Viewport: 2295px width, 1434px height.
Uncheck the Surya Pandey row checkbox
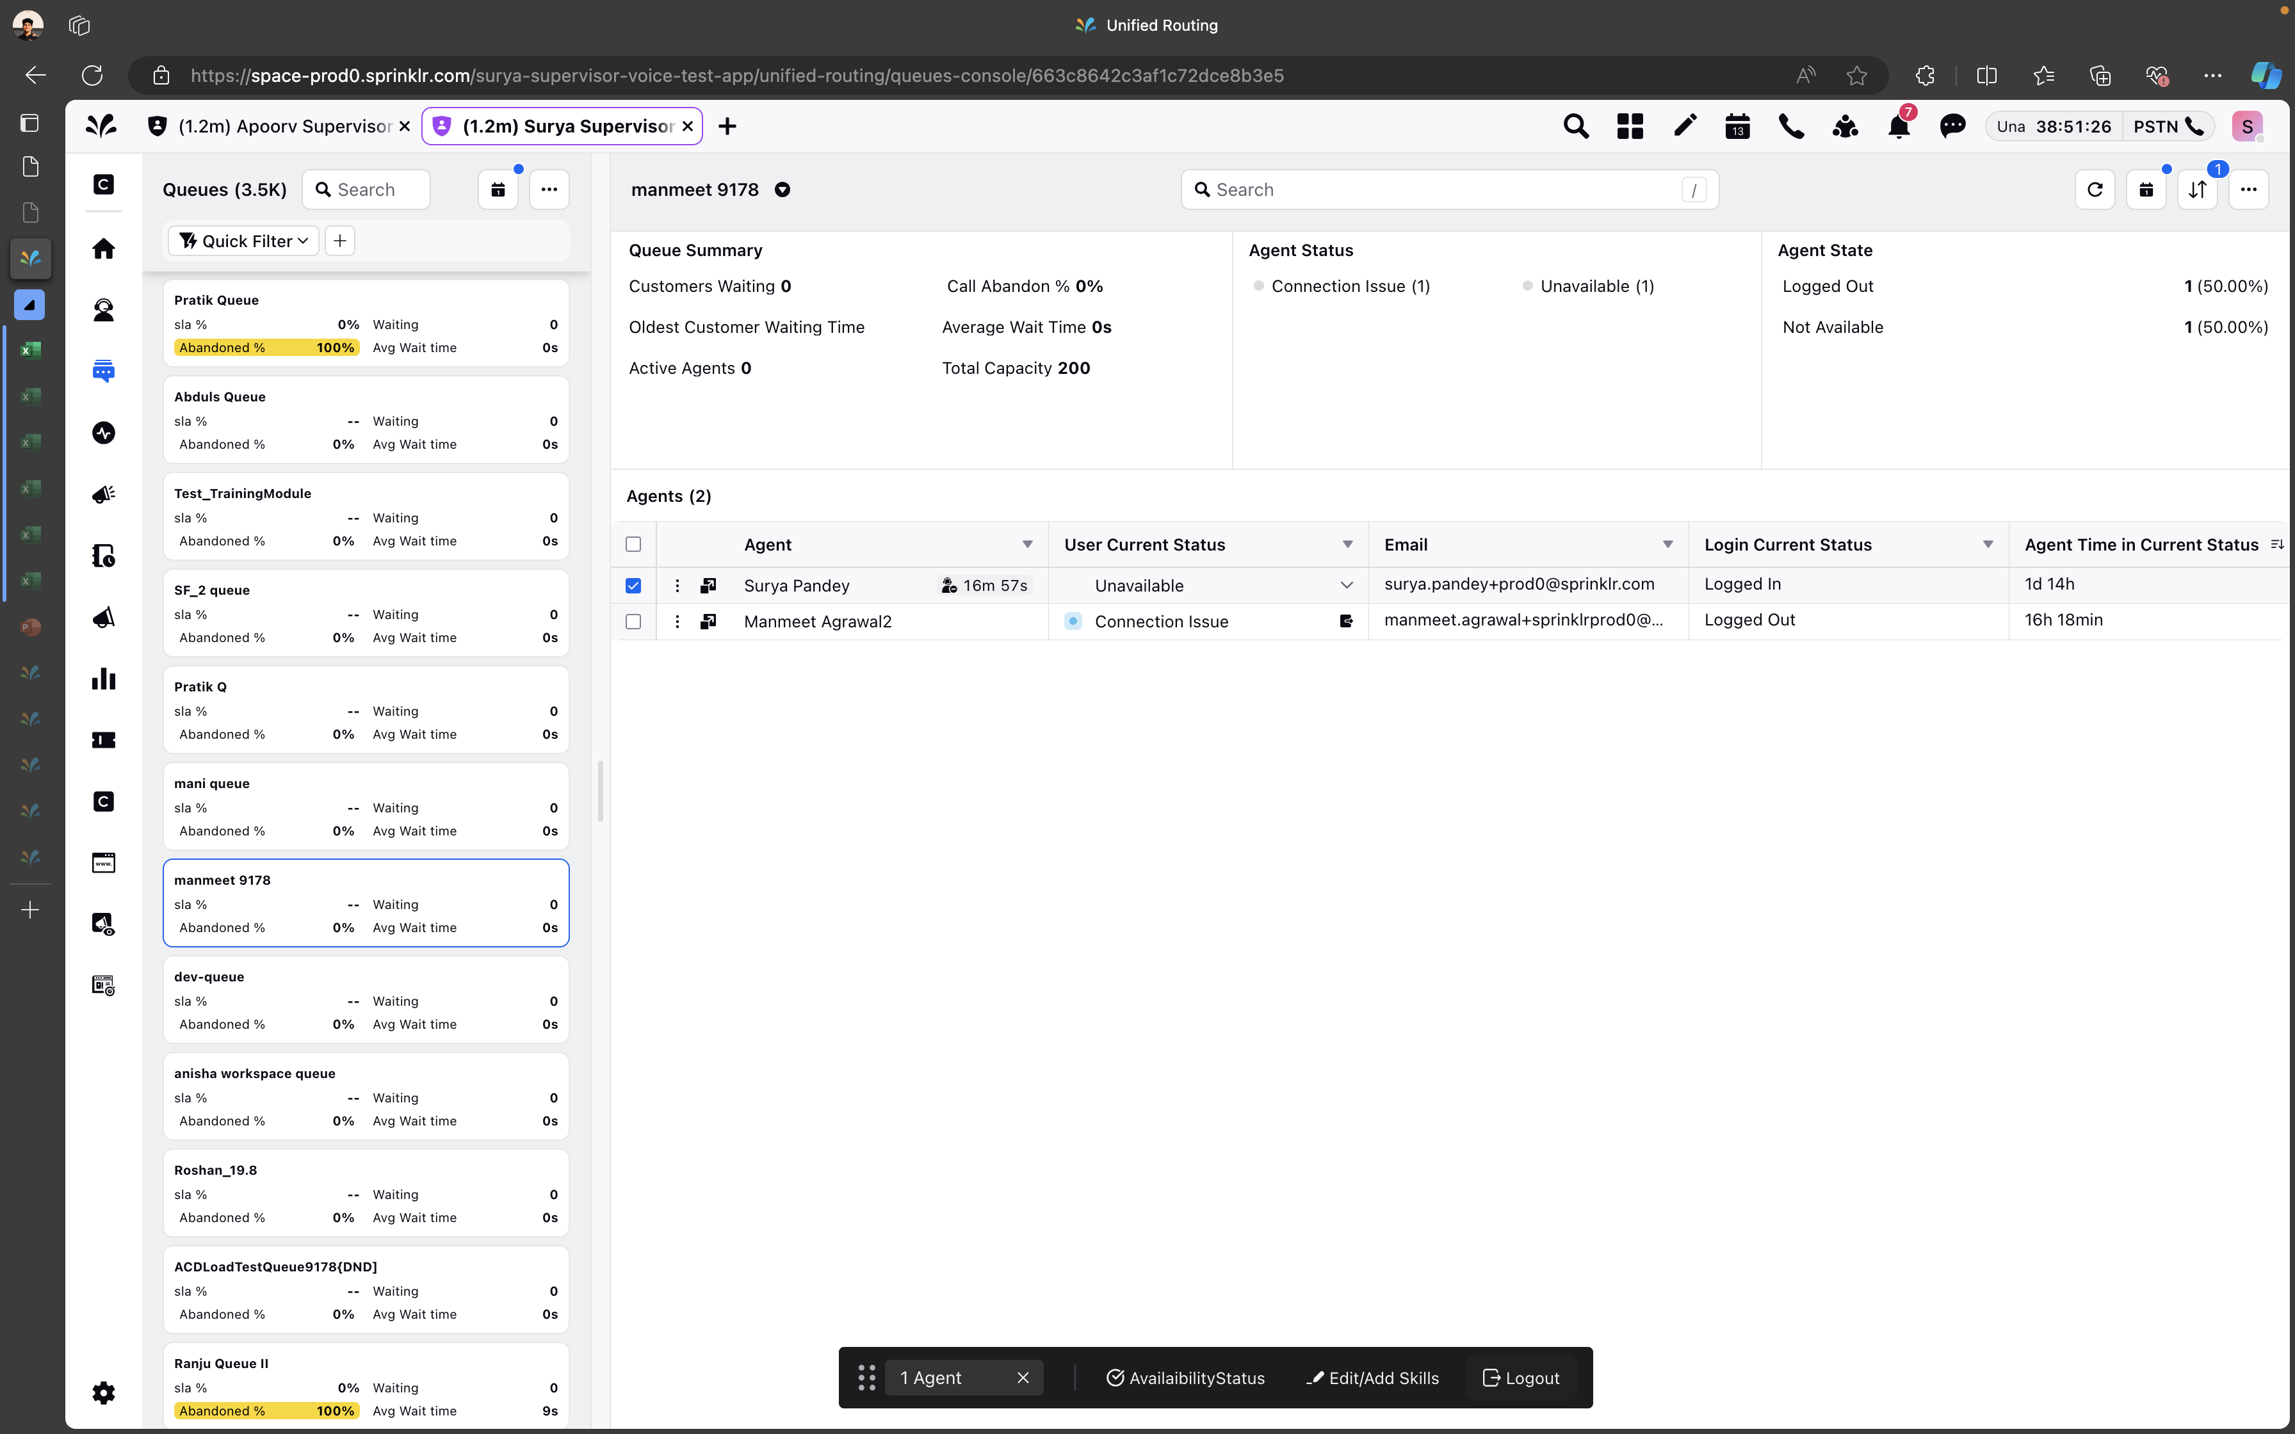(633, 585)
